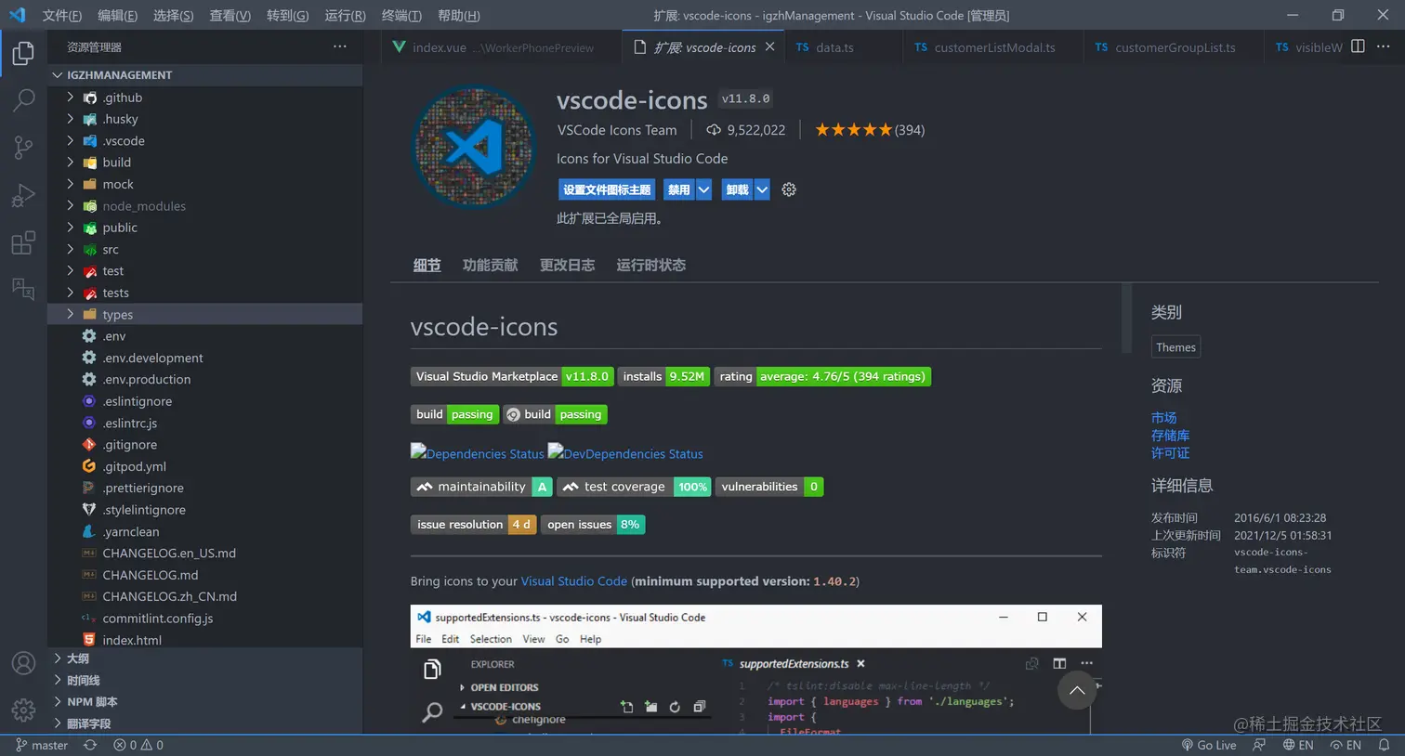Close the vscode-icons extension tab
Image resolution: width=1405 pixels, height=756 pixels.
(769, 46)
